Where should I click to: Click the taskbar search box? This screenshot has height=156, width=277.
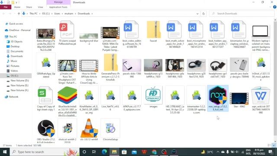point(45,152)
